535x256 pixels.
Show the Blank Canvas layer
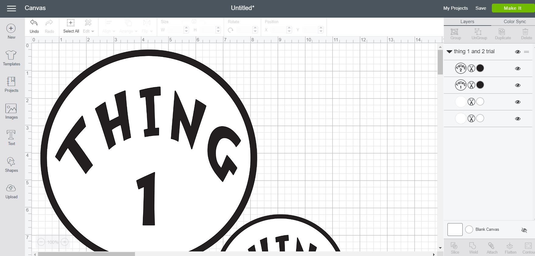(x=524, y=230)
